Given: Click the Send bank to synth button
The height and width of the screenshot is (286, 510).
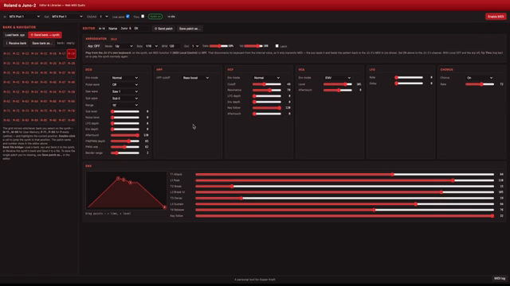Looking at the screenshot, I should [45, 35].
